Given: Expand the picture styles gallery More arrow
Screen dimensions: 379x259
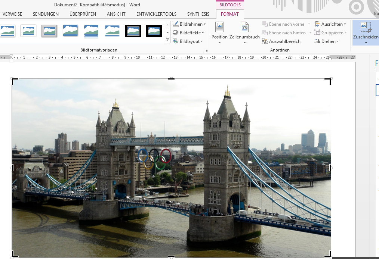Looking at the screenshot, I should (167, 40).
